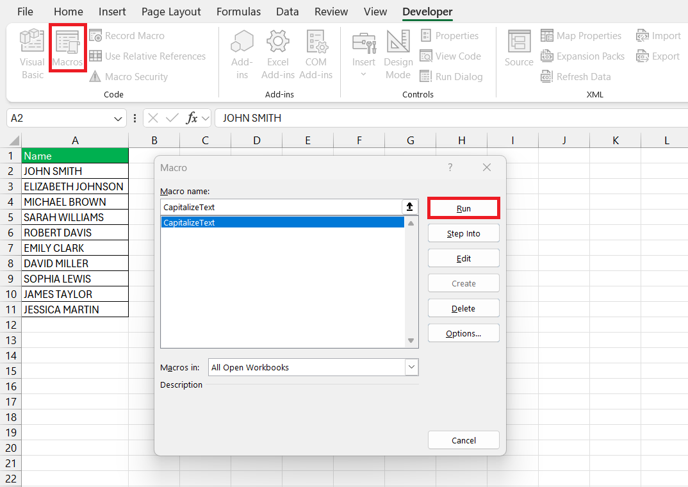Click the Step Into button
The height and width of the screenshot is (487, 688).
coord(463,233)
